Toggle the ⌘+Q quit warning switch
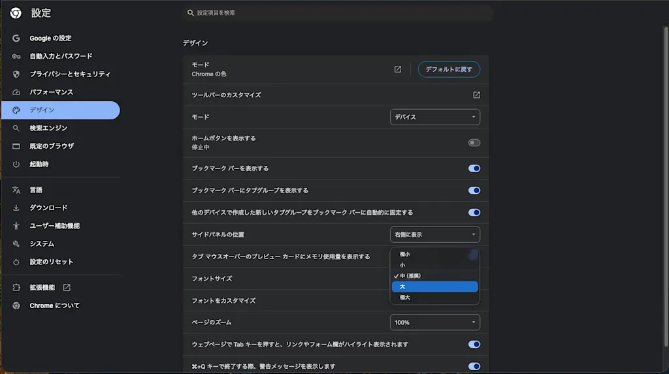 tap(474, 366)
